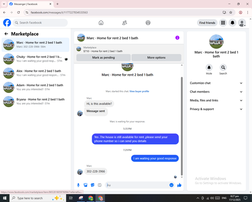Open a new browser tab
The height and width of the screenshot is (202, 252).
coord(57,4)
